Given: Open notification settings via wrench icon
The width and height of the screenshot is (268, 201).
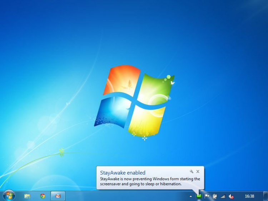Looking at the screenshot, I should tap(192, 171).
